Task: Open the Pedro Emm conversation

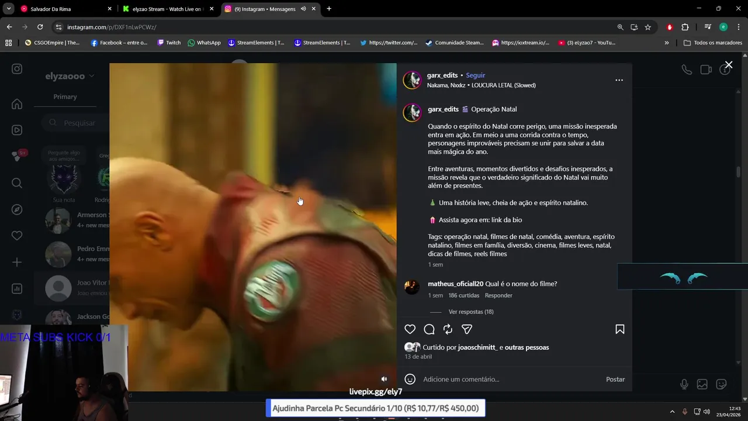Action: pos(72,254)
